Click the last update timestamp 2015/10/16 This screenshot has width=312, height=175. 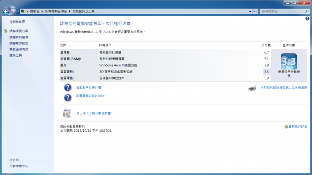pyautogui.click(x=93, y=130)
